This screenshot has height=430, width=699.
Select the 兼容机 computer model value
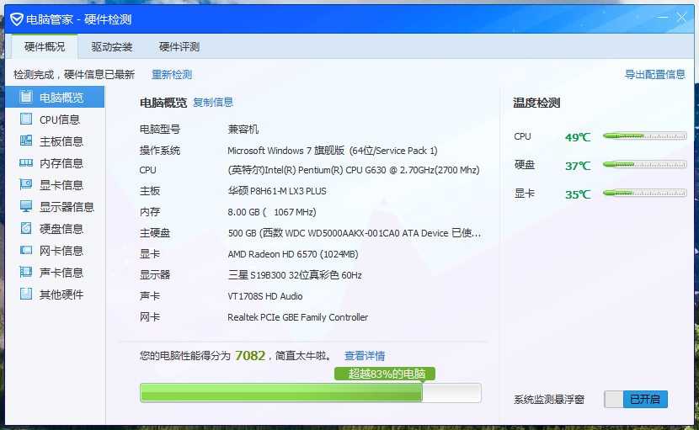click(243, 130)
